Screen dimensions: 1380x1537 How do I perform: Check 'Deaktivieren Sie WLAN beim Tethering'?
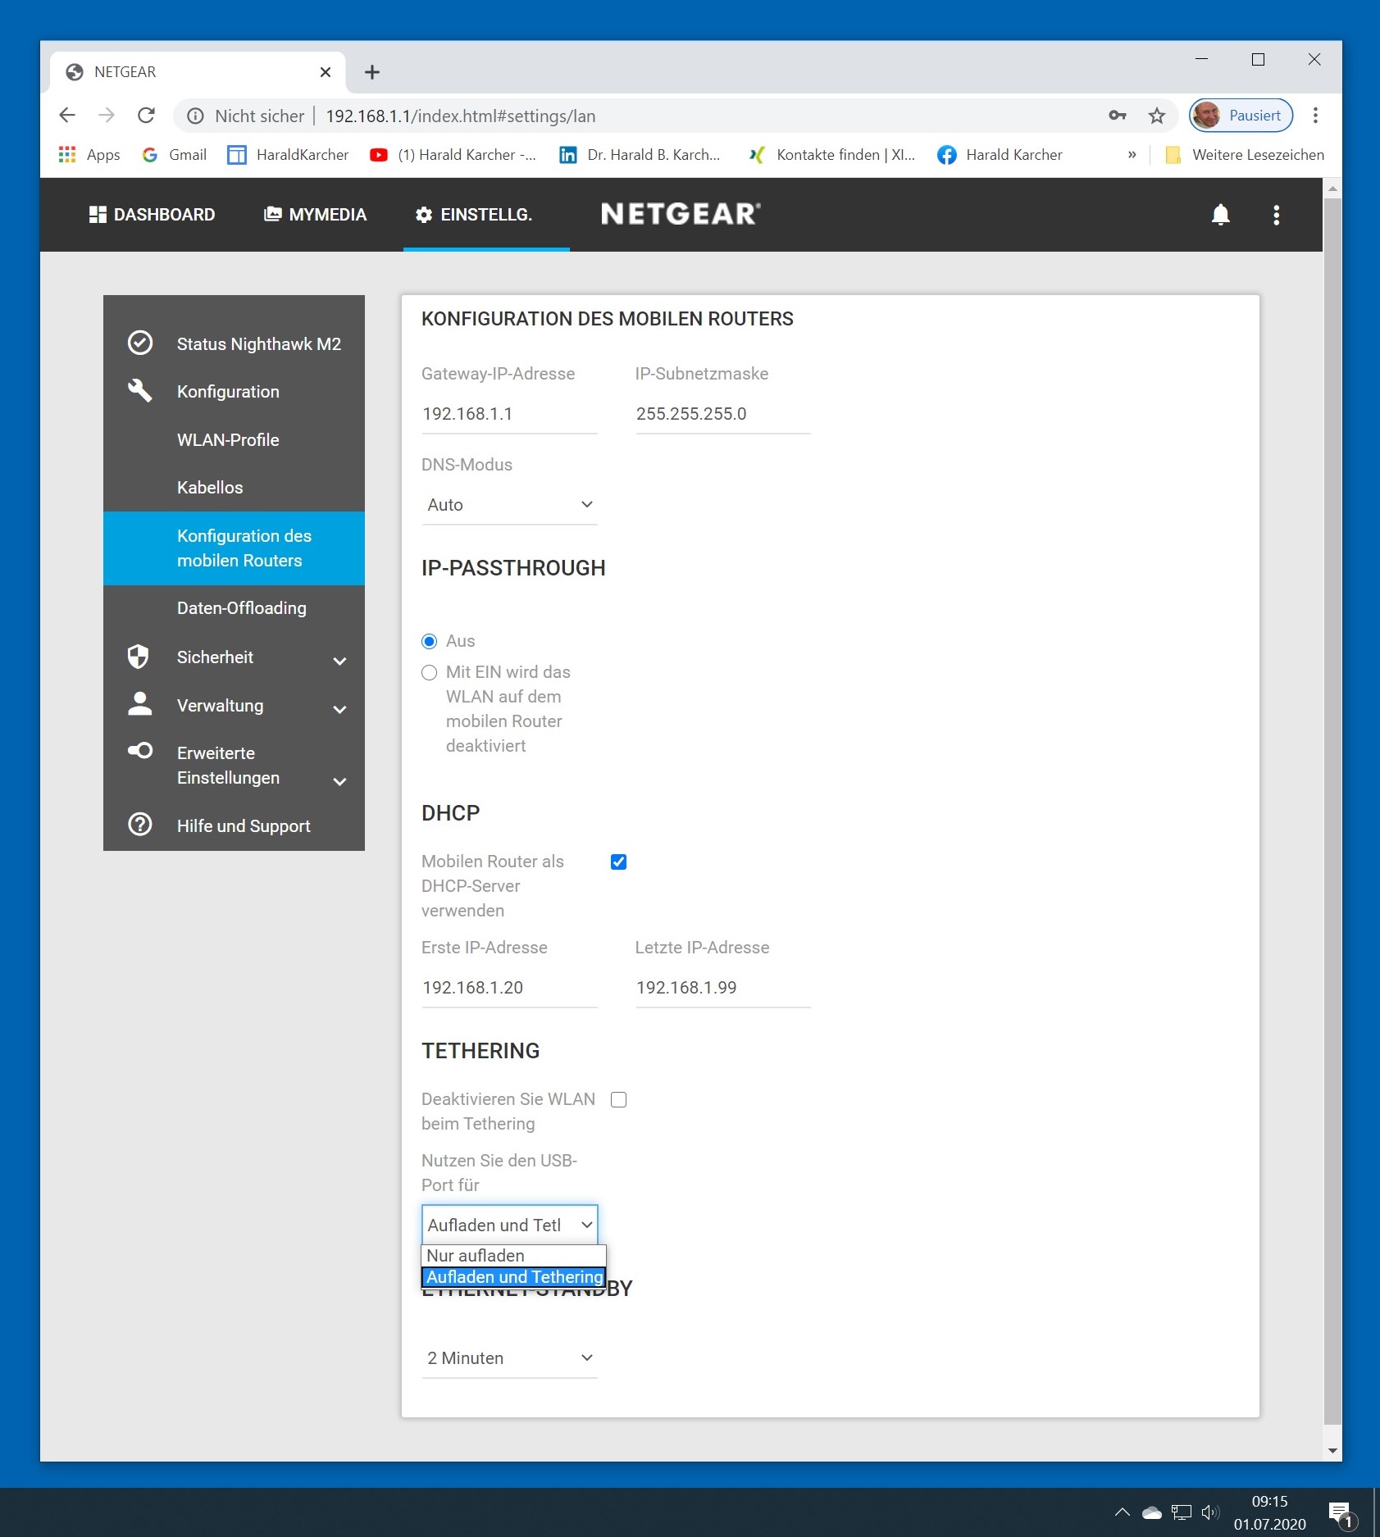(x=618, y=1099)
